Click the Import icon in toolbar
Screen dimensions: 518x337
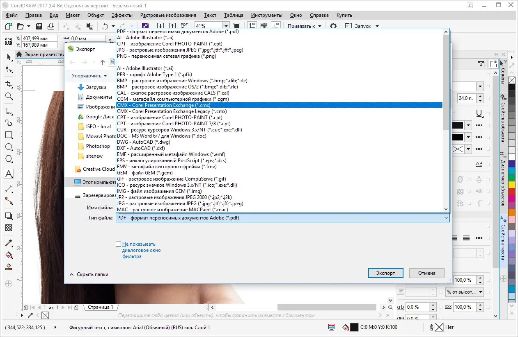[x=160, y=26]
